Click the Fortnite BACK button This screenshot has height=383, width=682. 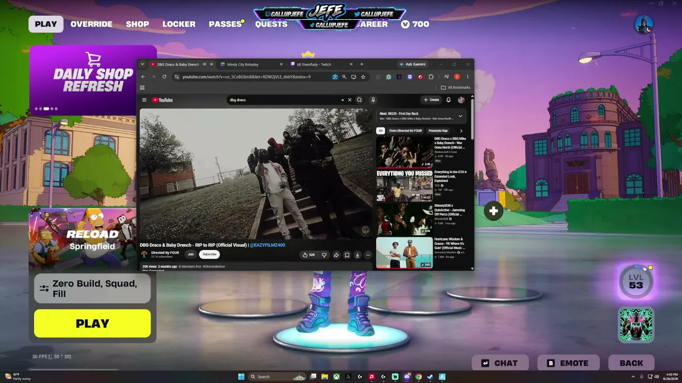(631, 363)
